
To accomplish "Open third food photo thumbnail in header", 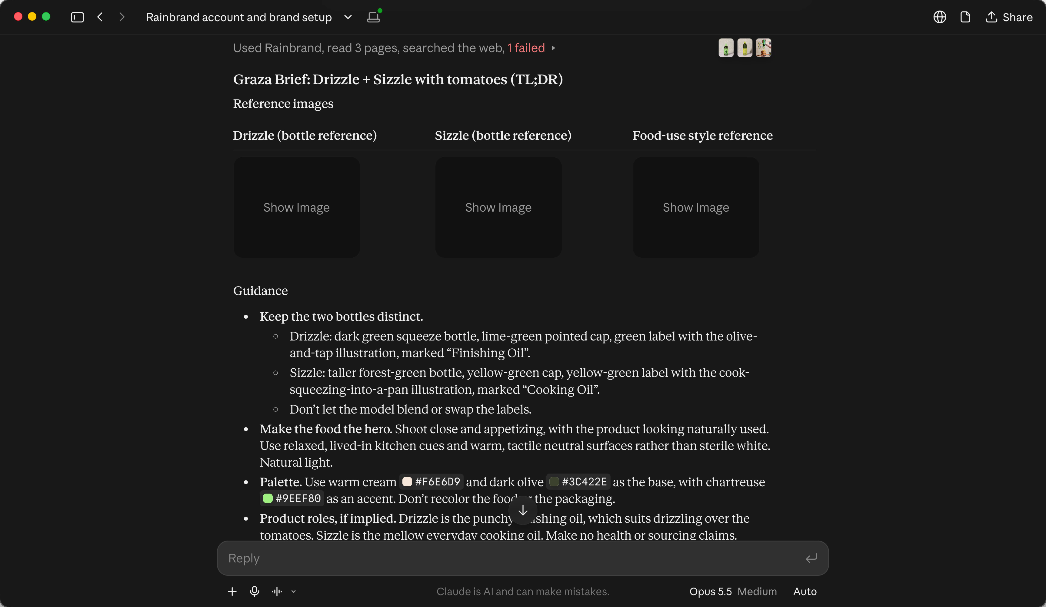I will [763, 48].
